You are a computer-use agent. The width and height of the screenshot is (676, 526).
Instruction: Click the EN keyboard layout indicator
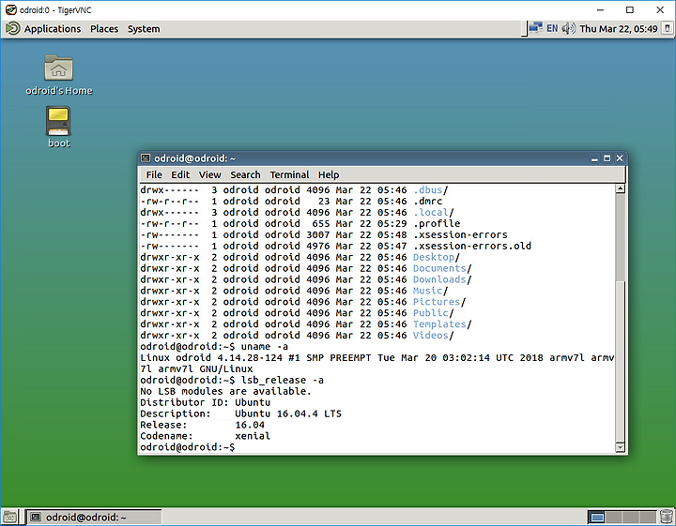pyautogui.click(x=552, y=28)
